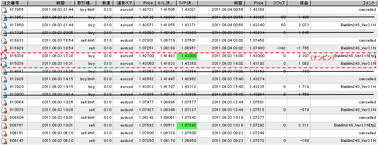
Task: Sort by the S/L決 column header
Action: (165, 3)
